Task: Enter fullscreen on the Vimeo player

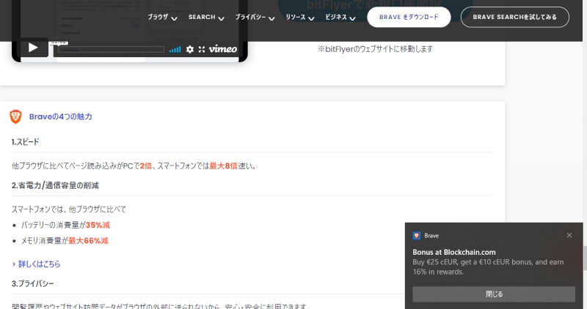Action: point(202,50)
